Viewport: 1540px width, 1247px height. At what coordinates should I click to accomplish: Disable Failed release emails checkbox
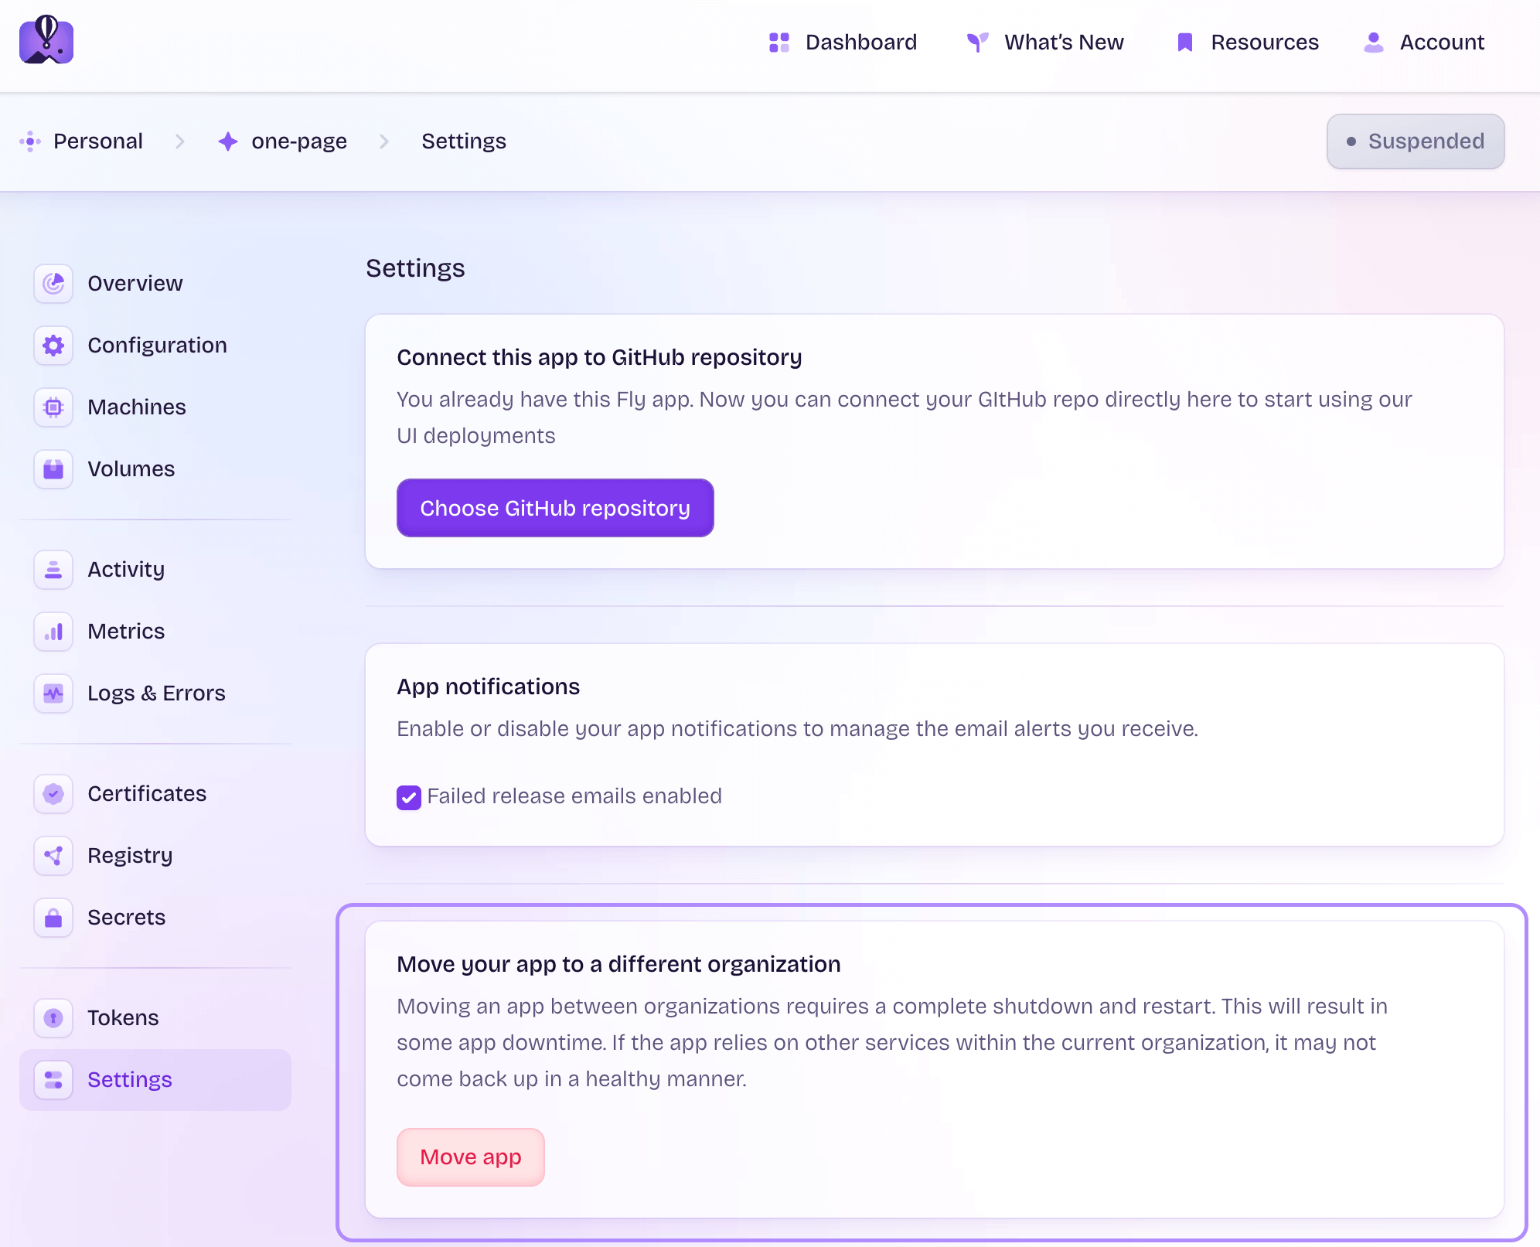click(x=408, y=797)
